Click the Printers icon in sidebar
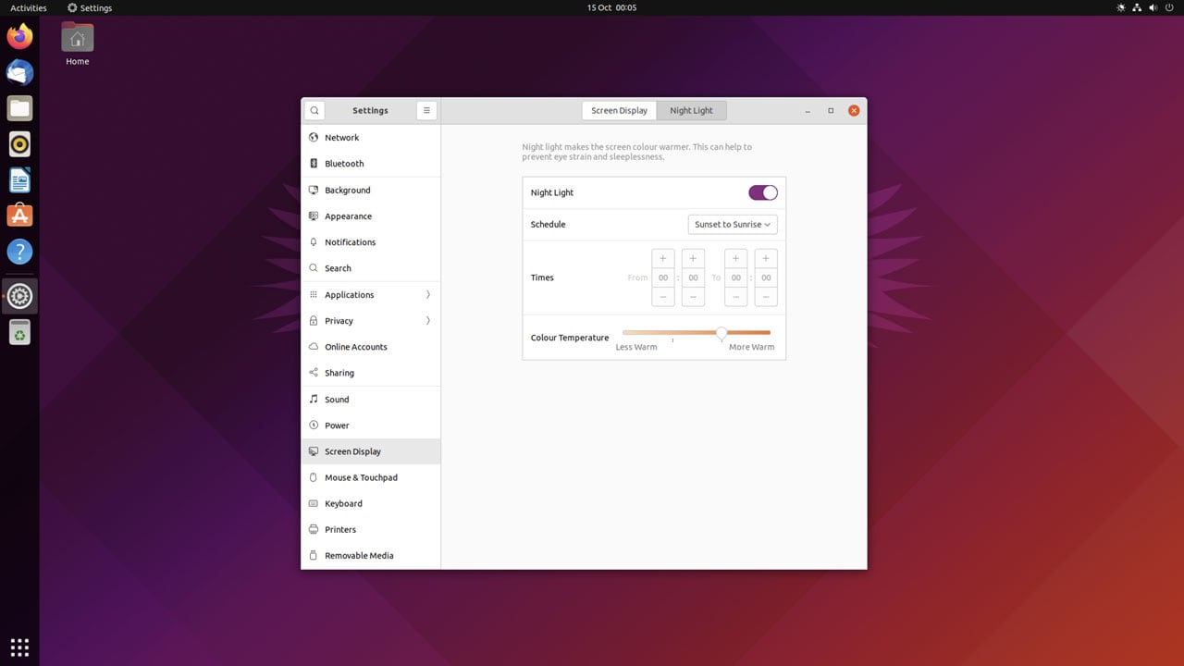Screen dimensions: 1184x666 point(314,530)
